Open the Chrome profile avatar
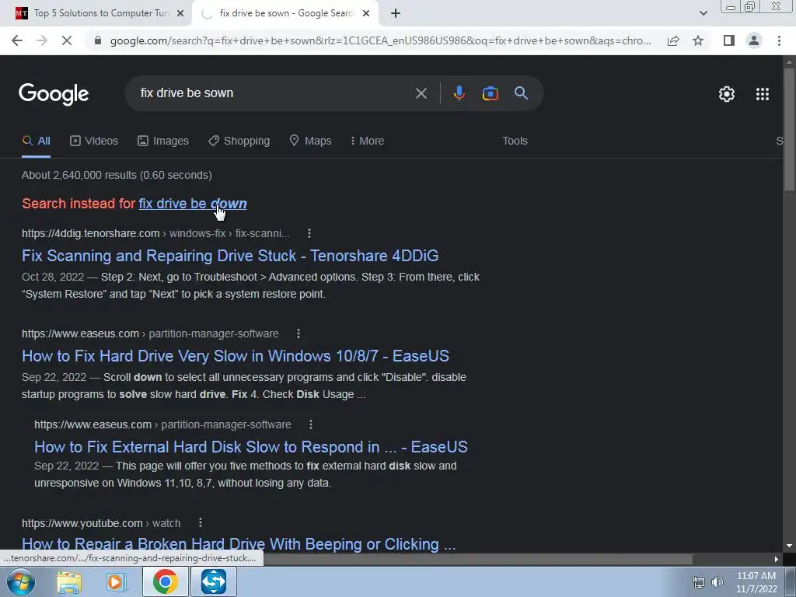 [x=754, y=40]
